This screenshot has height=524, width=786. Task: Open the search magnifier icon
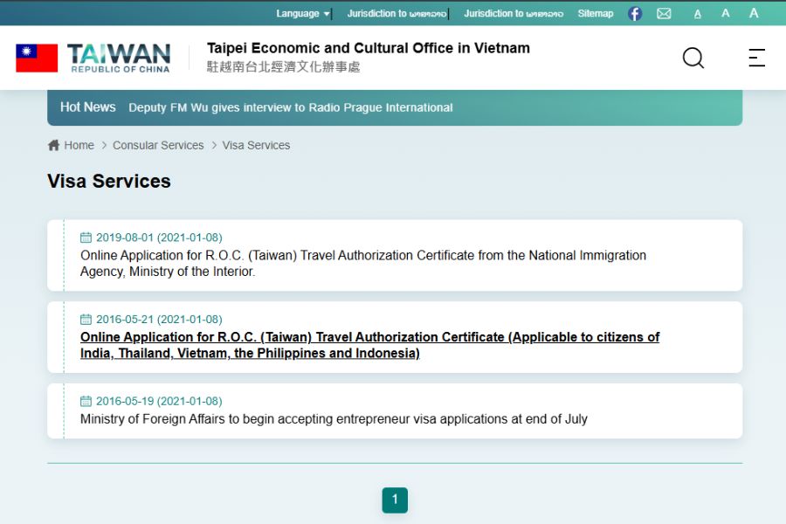tap(693, 58)
